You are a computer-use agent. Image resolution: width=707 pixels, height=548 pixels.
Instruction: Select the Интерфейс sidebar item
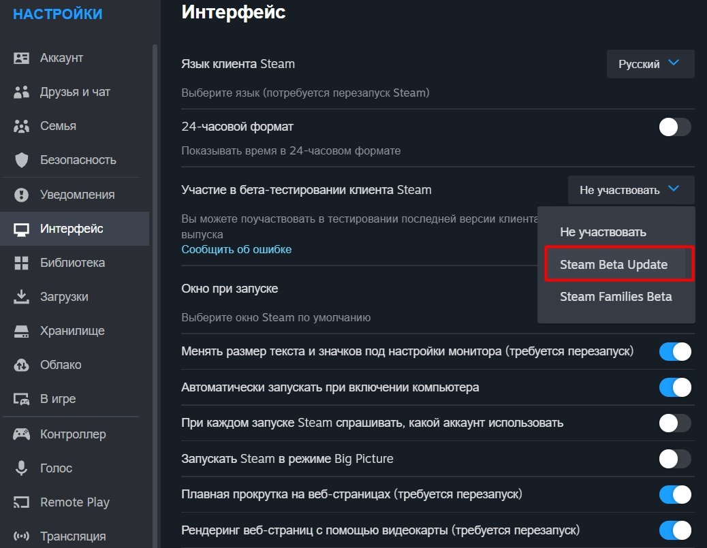[x=74, y=229]
